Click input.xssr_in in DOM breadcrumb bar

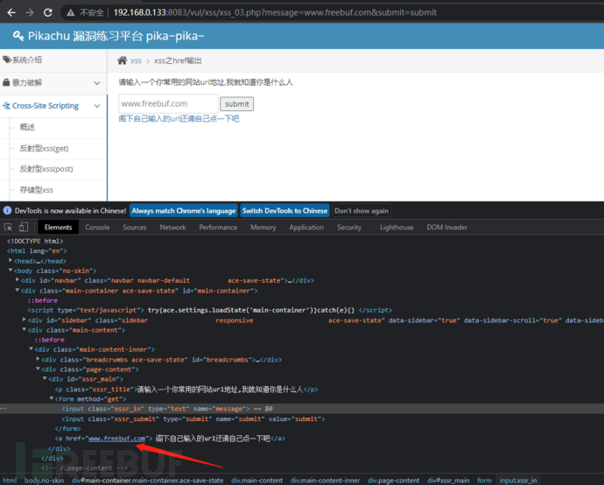click(x=518, y=481)
